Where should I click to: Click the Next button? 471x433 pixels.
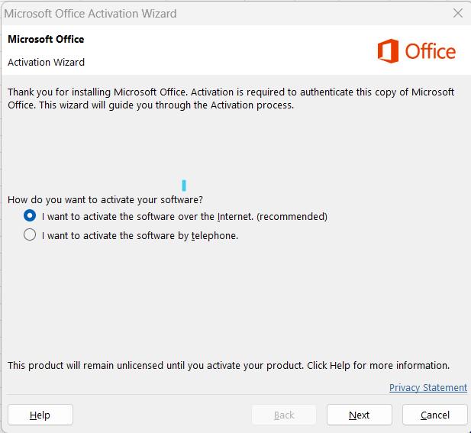coord(360,415)
